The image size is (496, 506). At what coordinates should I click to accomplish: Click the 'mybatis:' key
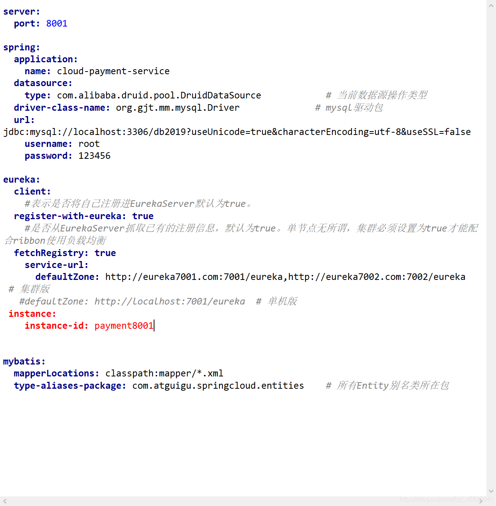24,361
